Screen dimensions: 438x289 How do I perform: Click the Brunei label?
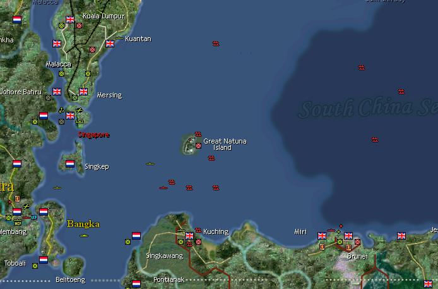point(358,256)
